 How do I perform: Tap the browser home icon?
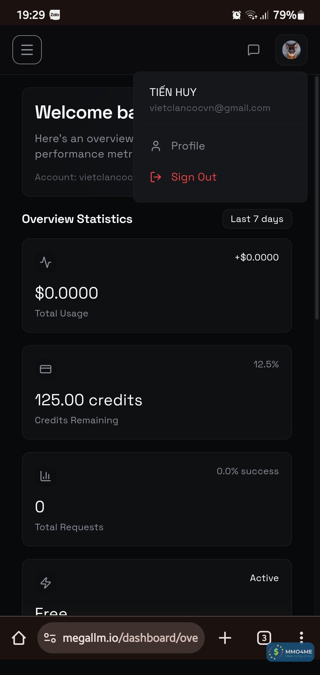[19, 638]
